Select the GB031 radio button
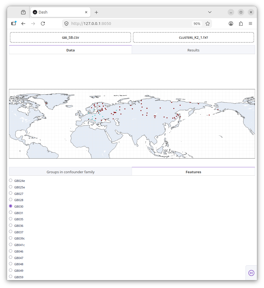This screenshot has width=264, height=288. click(11, 212)
